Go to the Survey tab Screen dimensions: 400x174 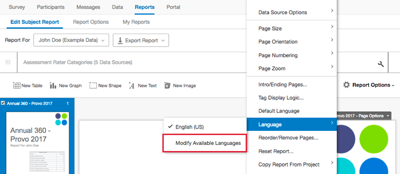[x=17, y=7]
